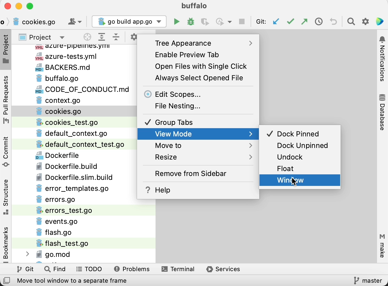Open the Pull Requests sidebar panel
Image resolution: width=388 pixels, height=286 pixels.
pyautogui.click(x=6, y=100)
